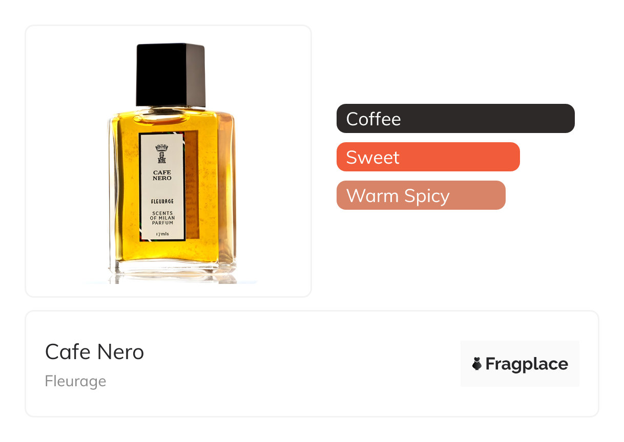Click the Fragplace perfume bottle logo icon
624x442 pixels.
[477, 364]
